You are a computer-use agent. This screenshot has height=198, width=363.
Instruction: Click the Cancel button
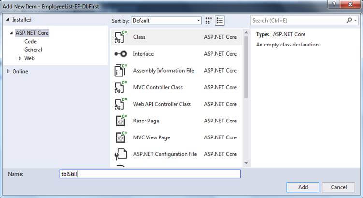tap(338, 187)
